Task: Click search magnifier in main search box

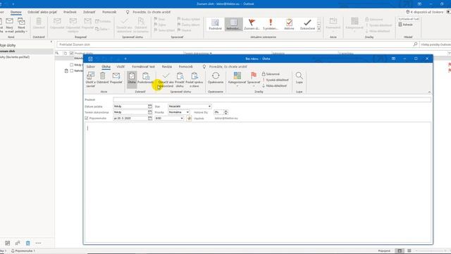Action: pos(415,44)
